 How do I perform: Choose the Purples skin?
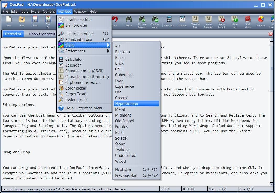pos(136,127)
